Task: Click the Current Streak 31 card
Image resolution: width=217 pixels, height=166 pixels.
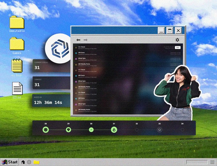Action: pos(51,66)
